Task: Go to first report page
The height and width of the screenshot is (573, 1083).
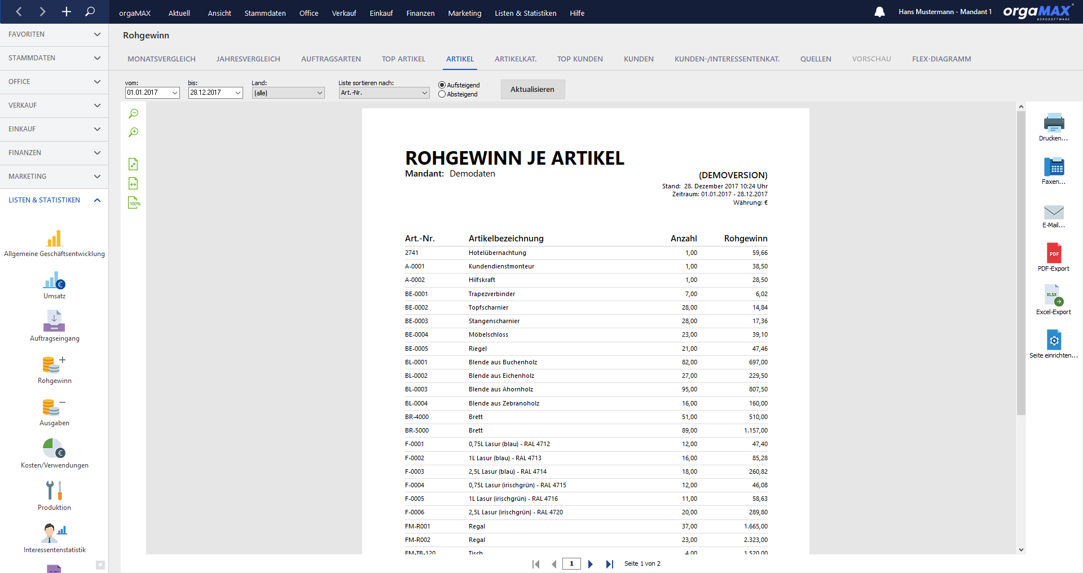Action: tap(536, 564)
